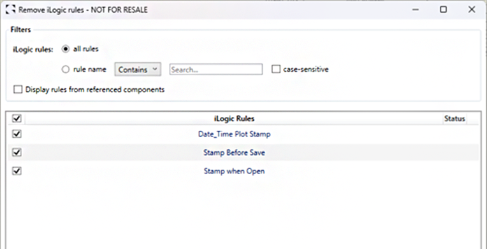Select the Stamp Before Save rule name

coord(234,152)
